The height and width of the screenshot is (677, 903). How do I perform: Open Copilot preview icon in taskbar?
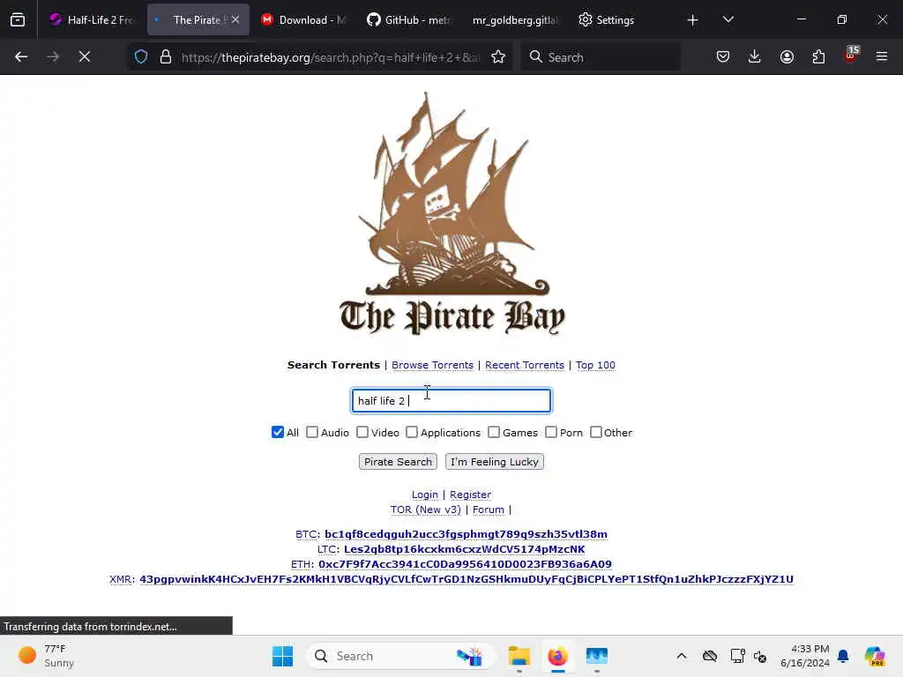875,656
